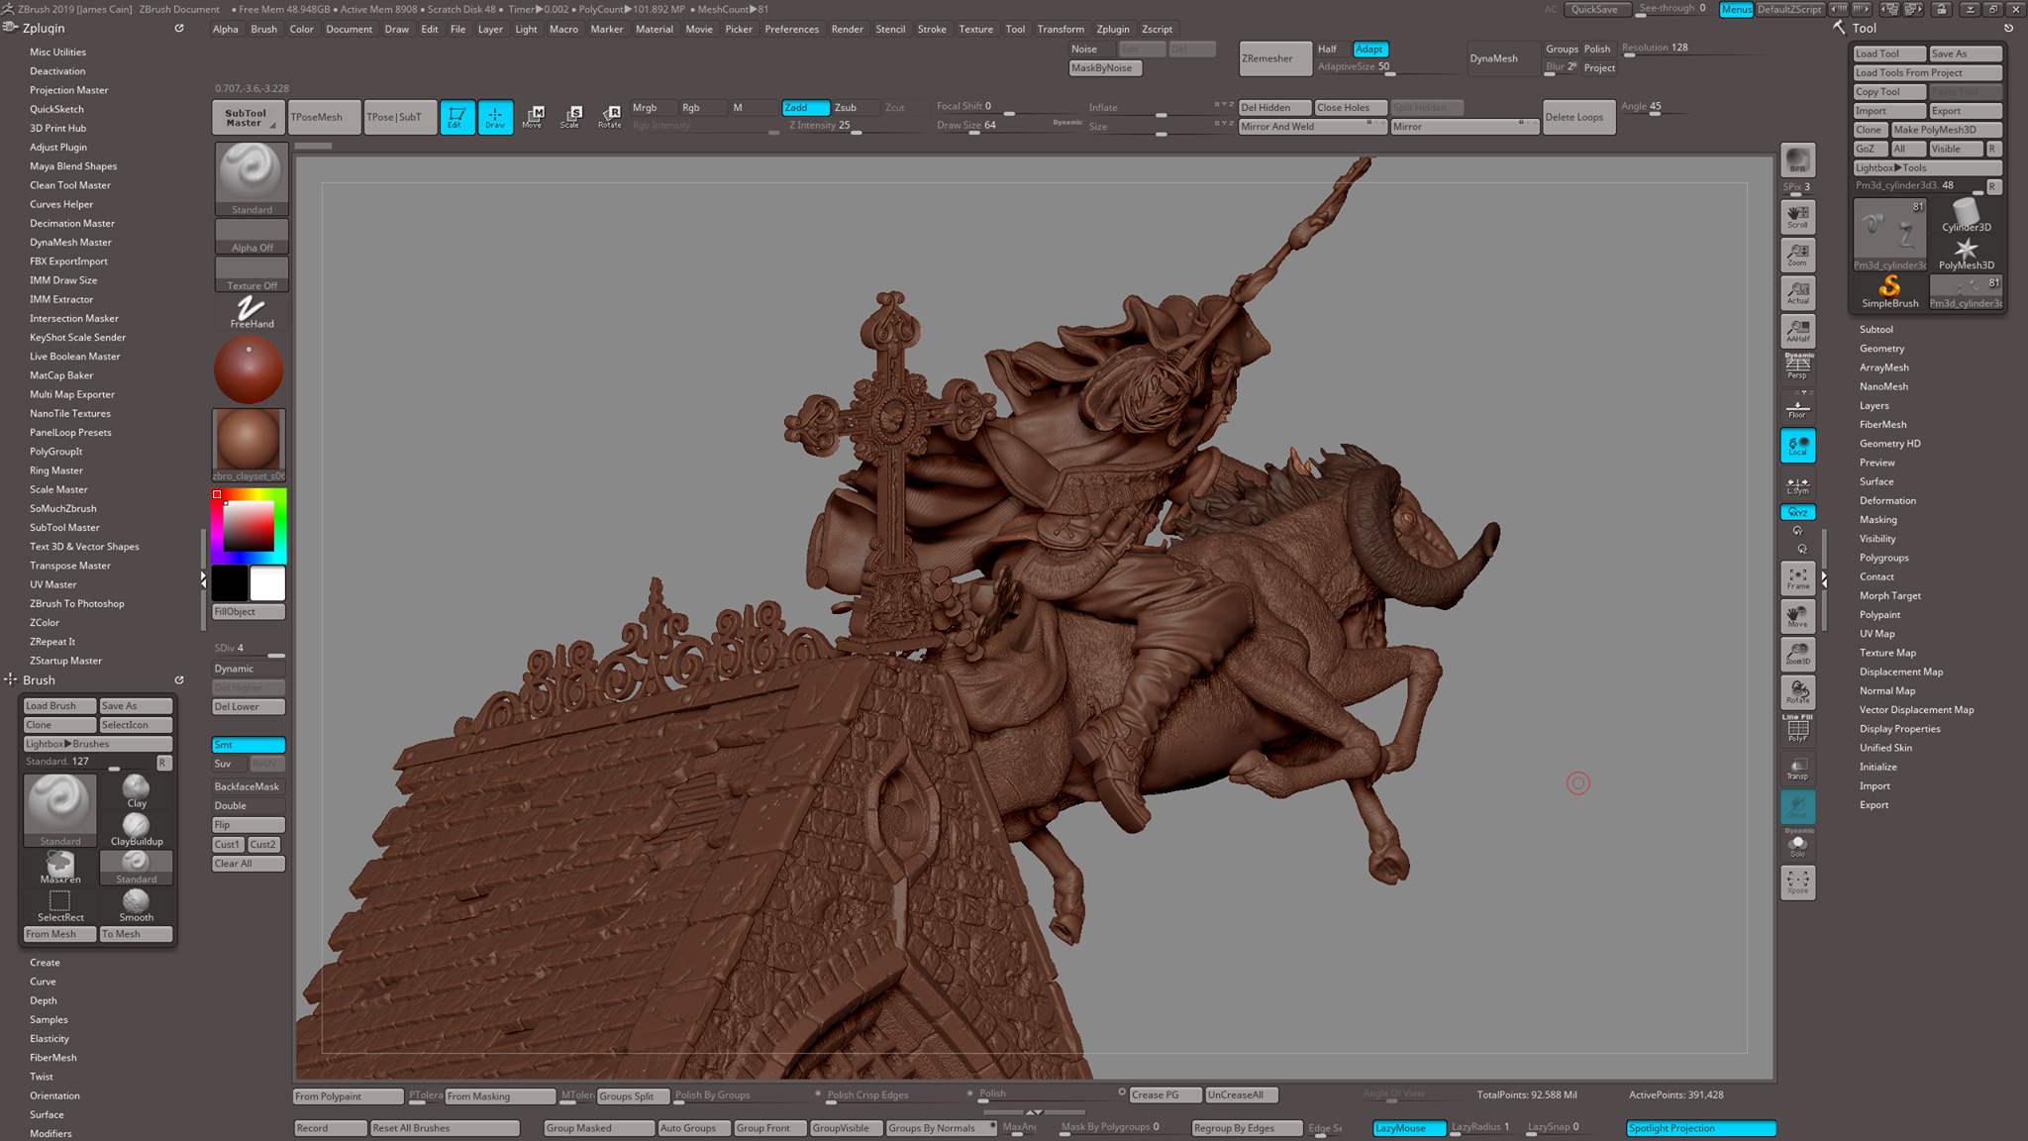Expand the brush Modifiers section

coord(51,1133)
